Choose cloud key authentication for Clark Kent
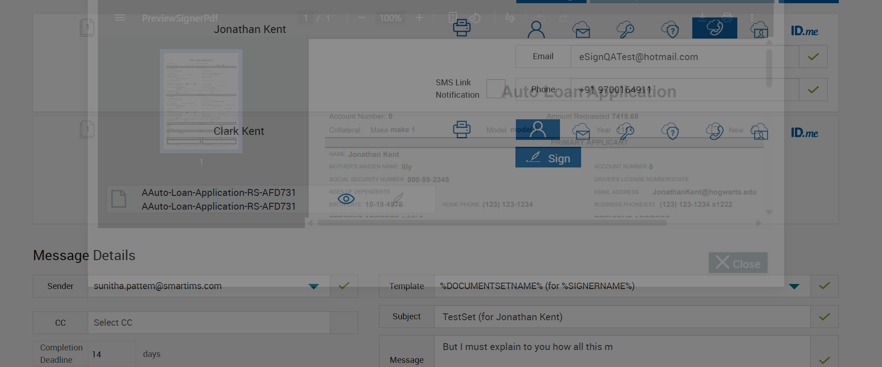This screenshot has width=882, height=367. [625, 132]
